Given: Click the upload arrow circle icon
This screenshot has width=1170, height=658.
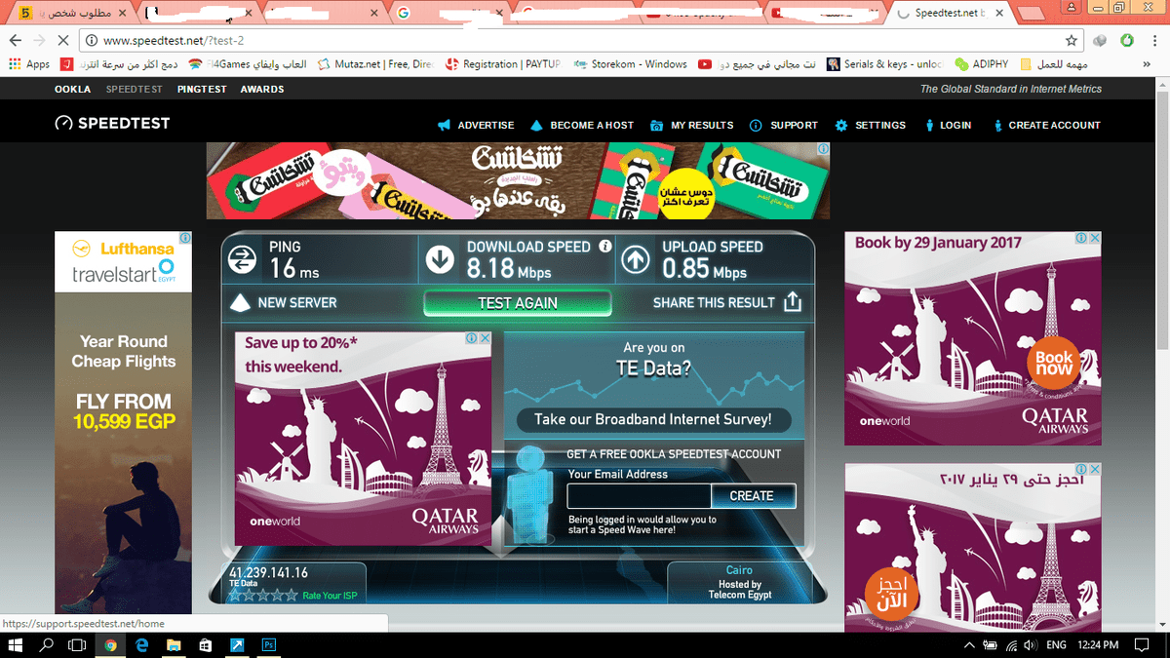Looking at the screenshot, I should (x=636, y=259).
